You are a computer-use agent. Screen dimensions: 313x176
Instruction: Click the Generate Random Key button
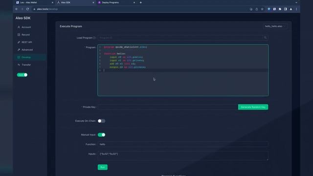(253, 107)
